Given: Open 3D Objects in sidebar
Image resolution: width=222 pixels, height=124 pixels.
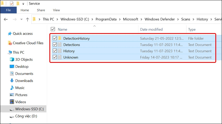Looking at the screenshot, I should (x=24, y=60).
